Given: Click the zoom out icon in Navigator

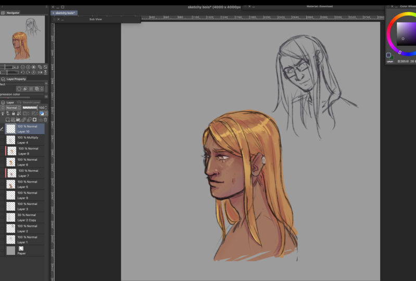Looking at the screenshot, I should [x=23, y=67].
